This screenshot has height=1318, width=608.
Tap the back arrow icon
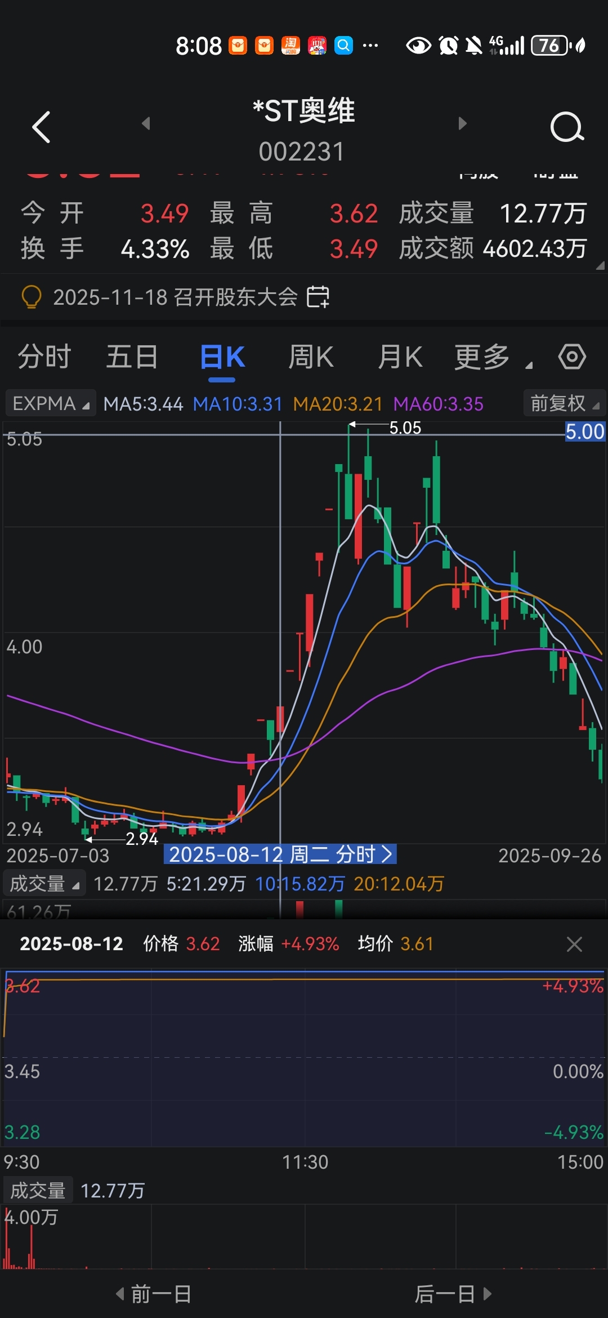point(42,127)
